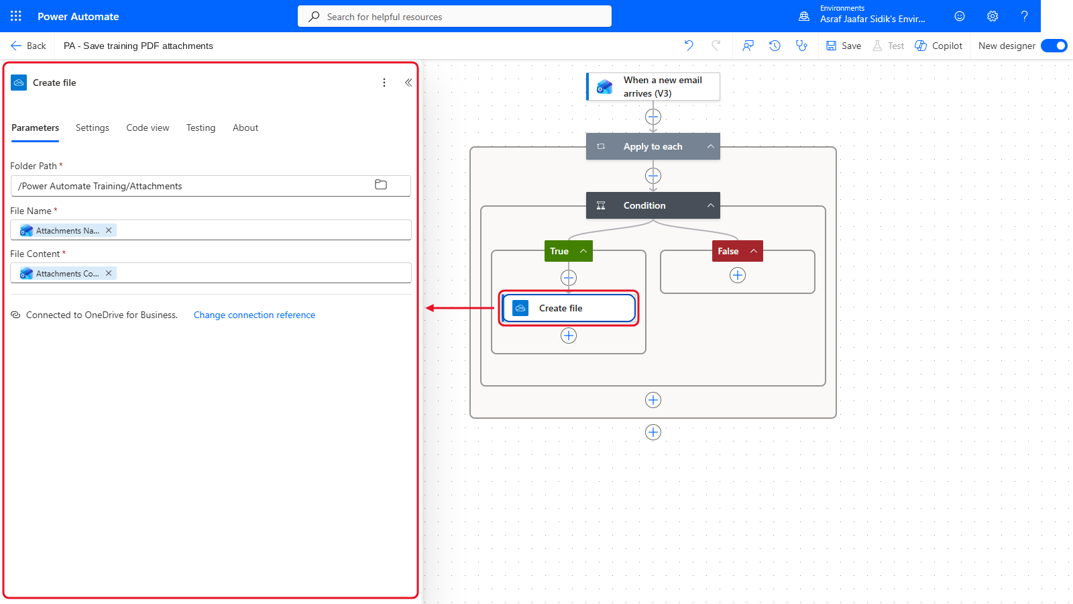The image size is (1073, 604).
Task: Click the feedback smiley icon
Action: (960, 16)
